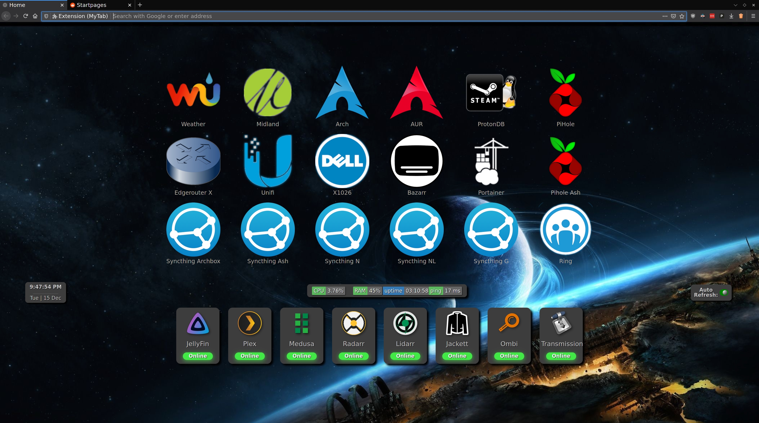The height and width of the screenshot is (423, 759).
Task: Open the Weather Underground shortcut icon
Action: [x=193, y=92]
